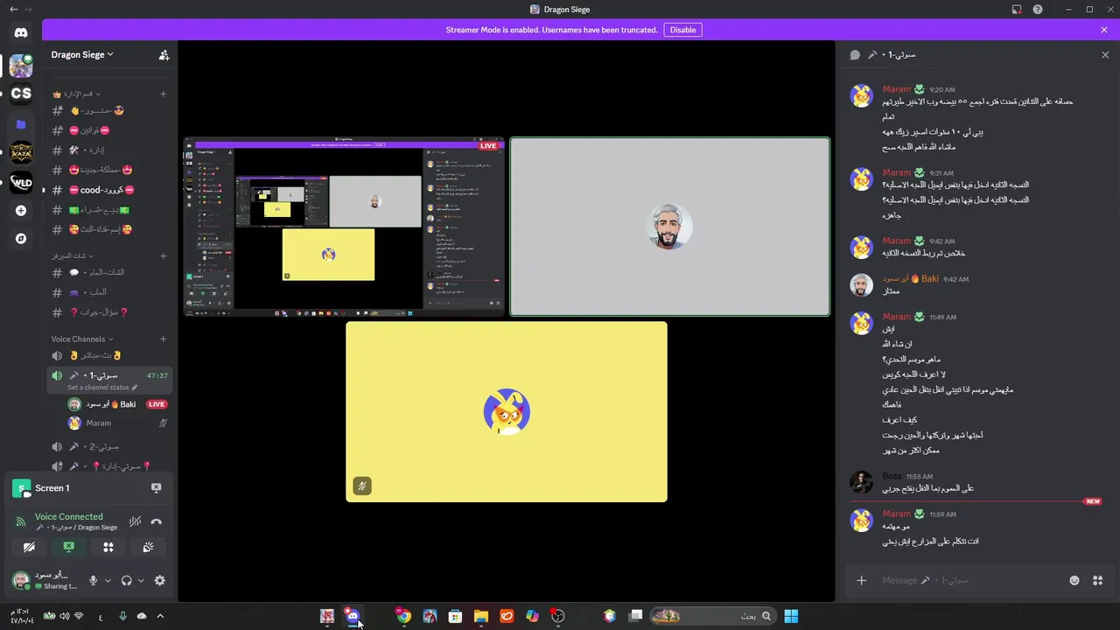The height and width of the screenshot is (630, 1120).
Task: Stop streaming icon beside Screen 1
Action: [x=156, y=488]
